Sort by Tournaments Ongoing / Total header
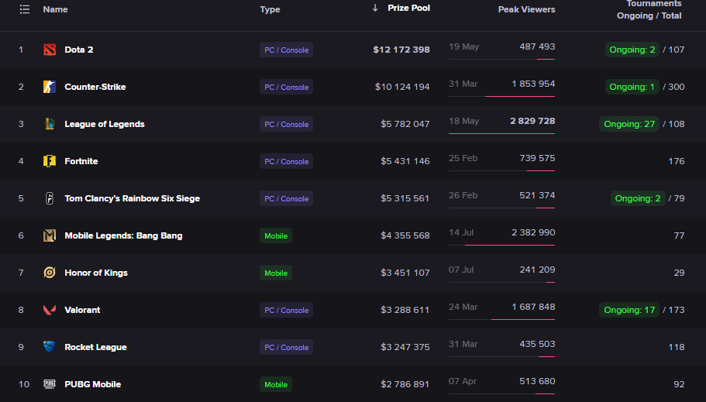 [x=649, y=9]
